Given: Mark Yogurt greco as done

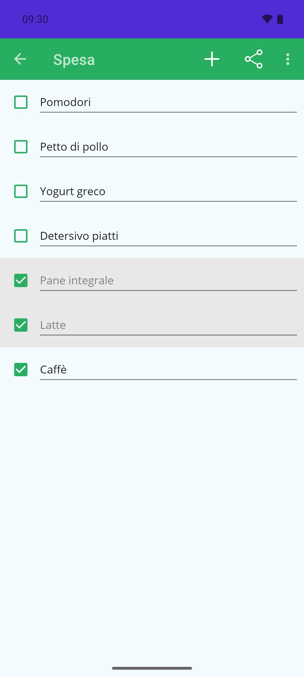Looking at the screenshot, I should coord(21,191).
